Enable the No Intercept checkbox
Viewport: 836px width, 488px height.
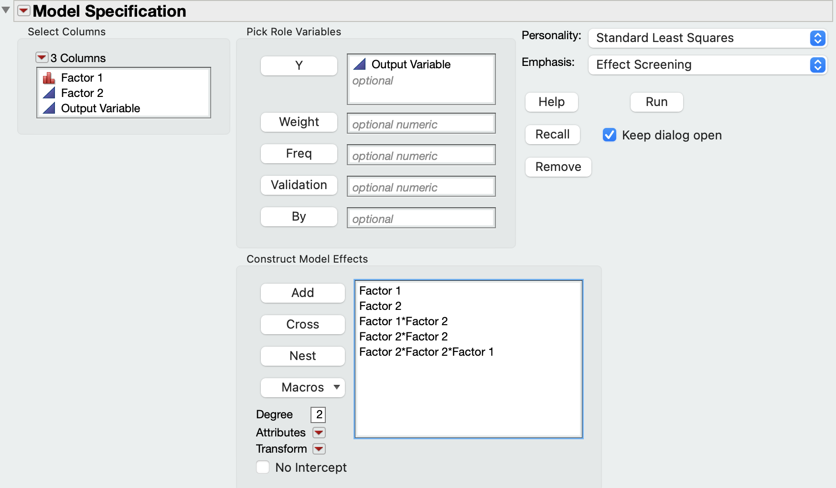(x=263, y=467)
